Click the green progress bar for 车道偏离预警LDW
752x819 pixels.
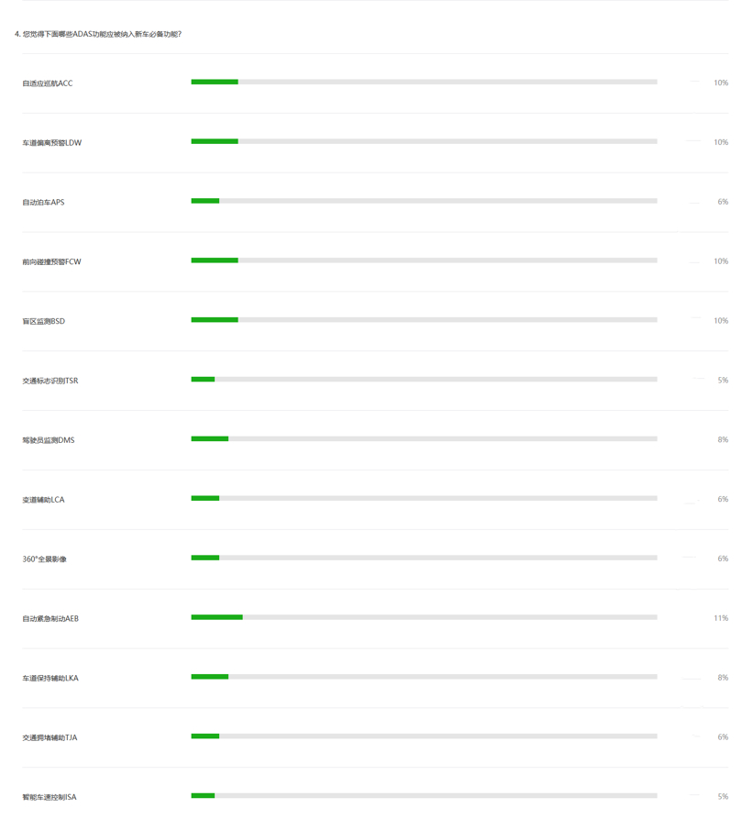(x=215, y=141)
